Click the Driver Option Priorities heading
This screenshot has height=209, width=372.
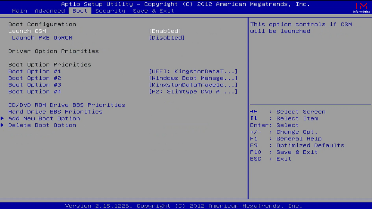[53, 51]
